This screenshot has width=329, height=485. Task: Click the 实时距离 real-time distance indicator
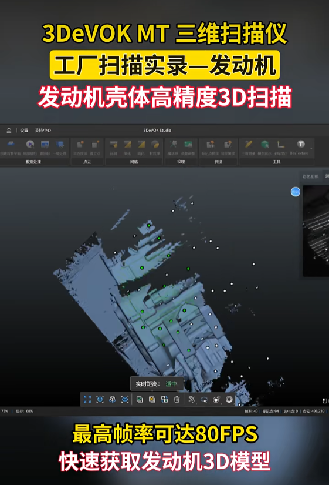[157, 384]
